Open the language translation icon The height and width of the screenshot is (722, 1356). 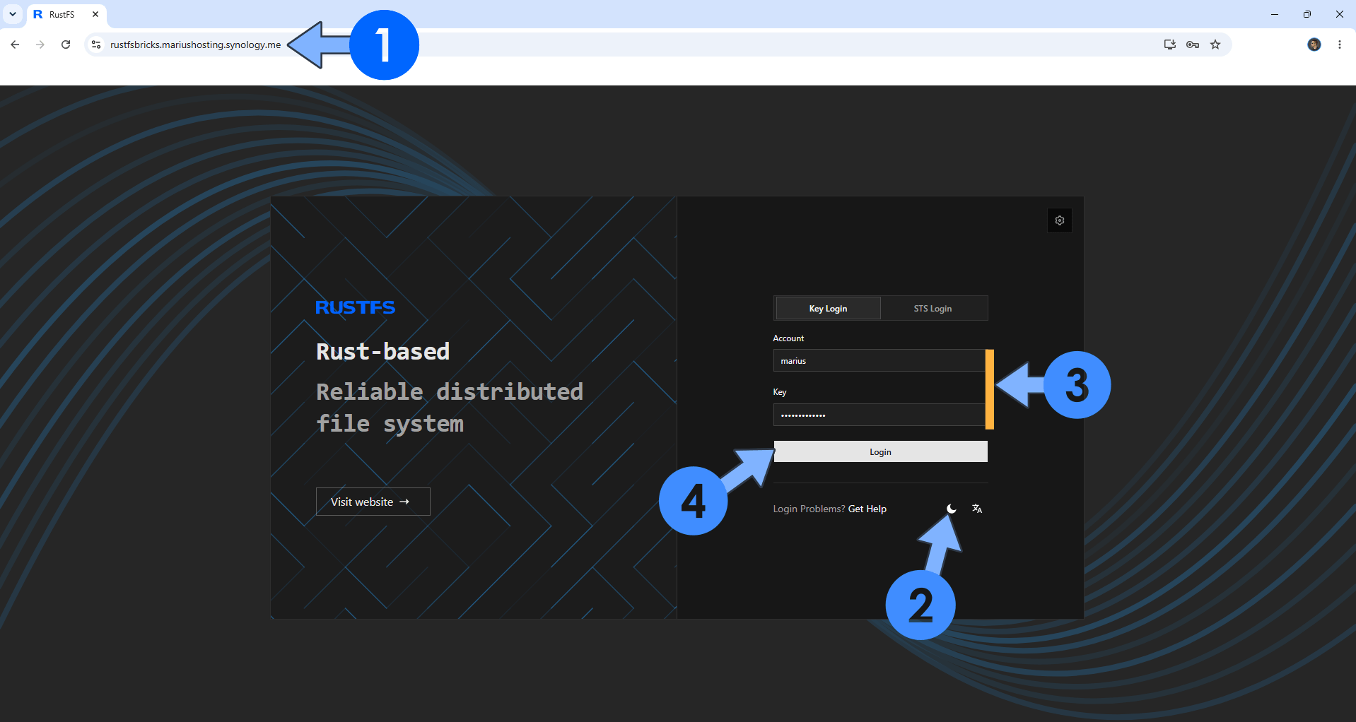(977, 509)
